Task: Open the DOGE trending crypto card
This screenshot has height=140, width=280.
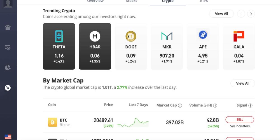Action: coord(131,46)
